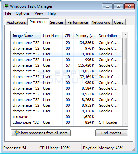Image resolution: width=138 pixels, height=154 pixels.
Task: Switch to the Users tab
Action: pos(119,22)
